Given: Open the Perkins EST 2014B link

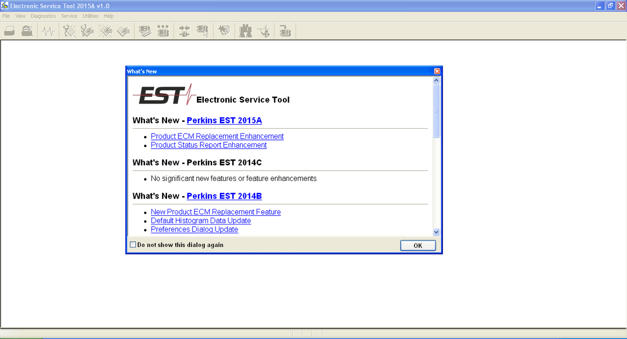Looking at the screenshot, I should tap(224, 196).
